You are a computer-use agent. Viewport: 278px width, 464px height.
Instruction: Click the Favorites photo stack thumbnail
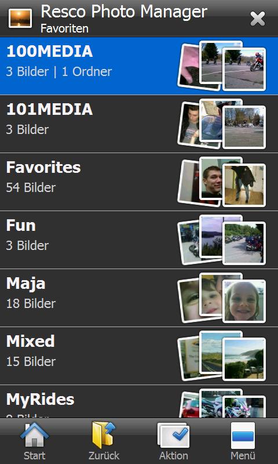point(222,182)
